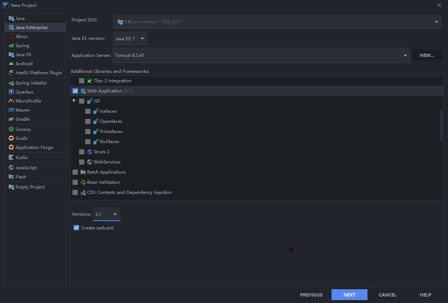
Task: Click the Batch Applications folder icon
Action: [x=83, y=172]
